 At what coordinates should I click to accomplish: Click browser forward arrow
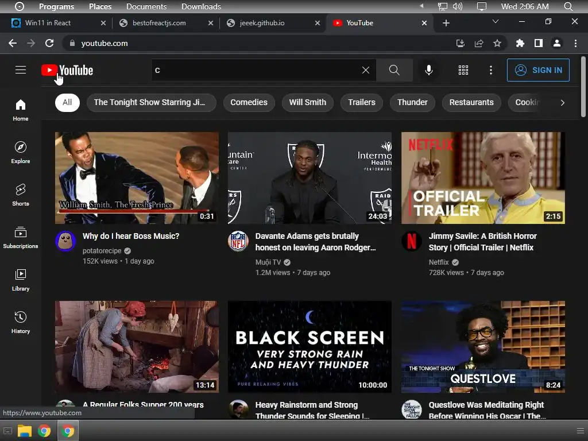point(31,43)
